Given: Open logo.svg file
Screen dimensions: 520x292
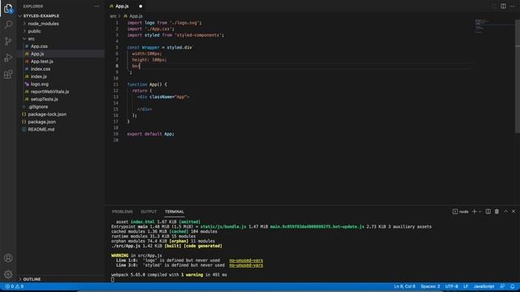Looking at the screenshot, I should point(40,84).
